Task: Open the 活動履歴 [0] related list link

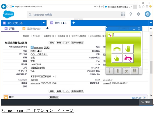Action: click(x=62, y=36)
